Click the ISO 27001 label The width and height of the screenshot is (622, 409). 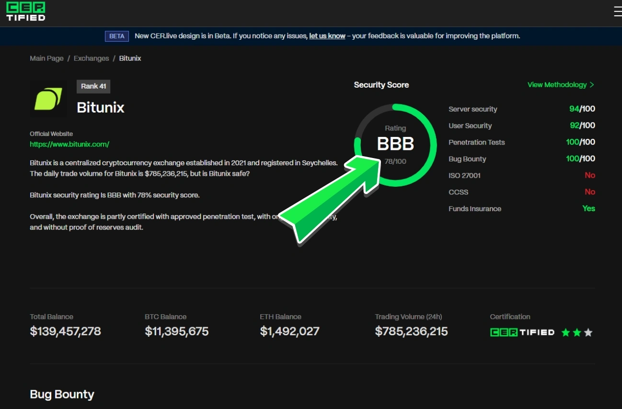tap(464, 176)
